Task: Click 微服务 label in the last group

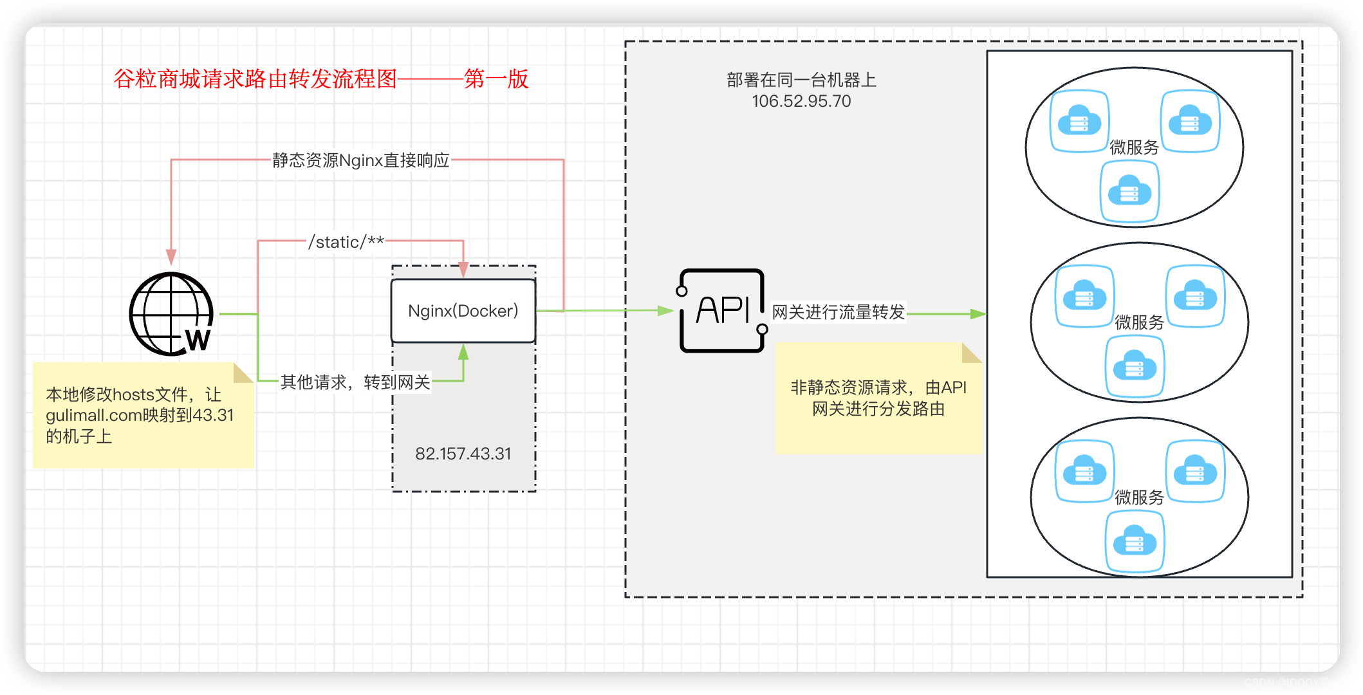Action: point(1139,497)
